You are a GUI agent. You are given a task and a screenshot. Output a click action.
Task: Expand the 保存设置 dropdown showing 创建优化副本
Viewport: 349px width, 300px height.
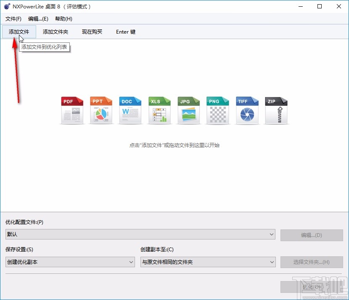(x=70, y=262)
